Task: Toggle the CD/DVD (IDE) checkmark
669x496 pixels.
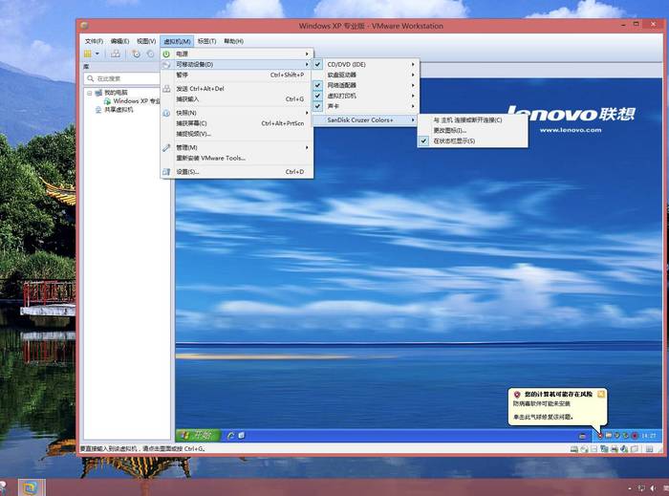Action: tap(318, 64)
